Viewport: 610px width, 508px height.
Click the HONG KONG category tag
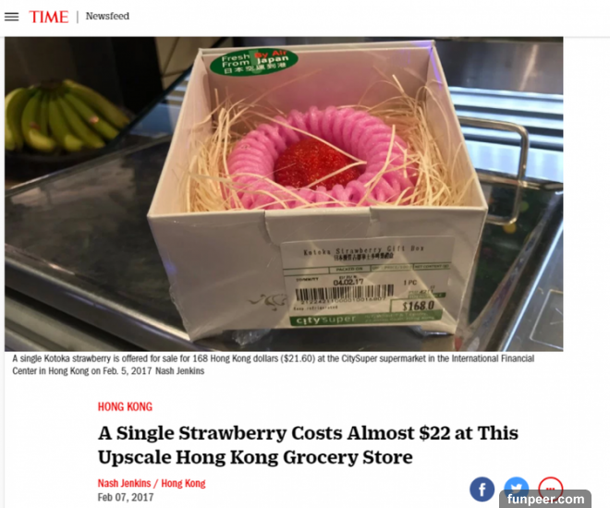pyautogui.click(x=125, y=406)
